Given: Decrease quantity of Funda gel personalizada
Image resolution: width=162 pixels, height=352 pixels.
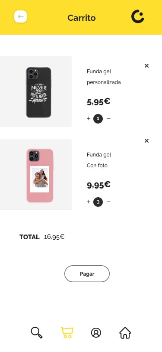Looking at the screenshot, I should tap(109, 118).
